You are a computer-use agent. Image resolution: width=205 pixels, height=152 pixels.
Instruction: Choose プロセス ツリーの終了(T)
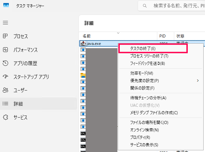(149, 56)
